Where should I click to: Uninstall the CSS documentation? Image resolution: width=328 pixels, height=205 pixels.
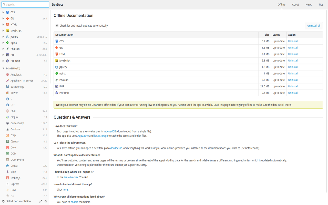pos(293,41)
